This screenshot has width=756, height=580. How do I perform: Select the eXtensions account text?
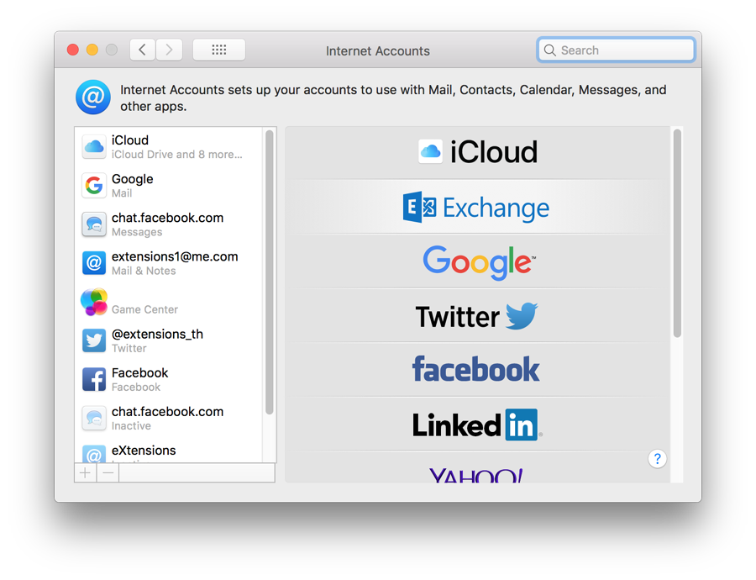[x=144, y=451]
